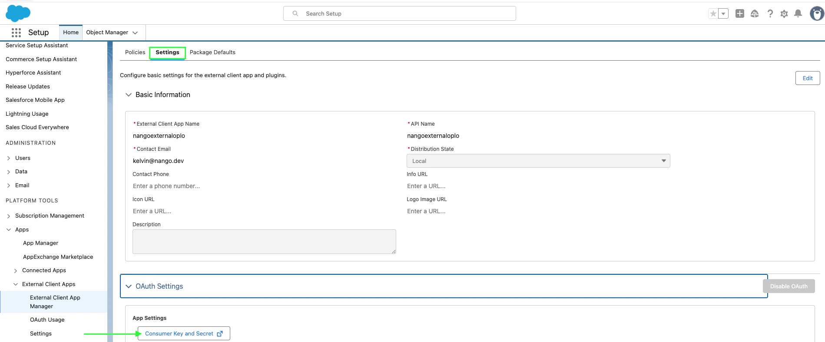Open Settings under External Client Apps
Viewport: 825px width, 342px height.
pos(41,334)
